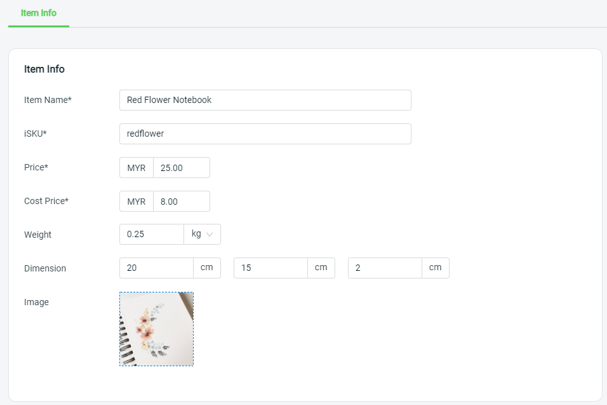Click the cm unit label after the 20 field
Screen dimensions: 607x405
pos(207,268)
